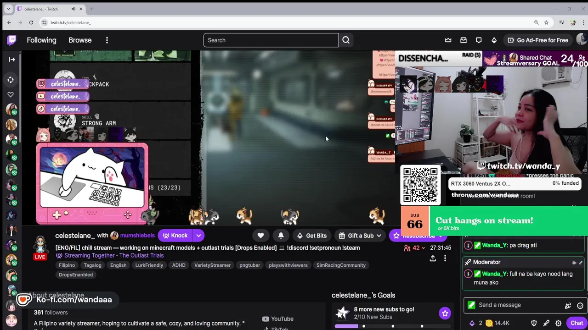Open the user avatar menu at top right

pos(581,40)
